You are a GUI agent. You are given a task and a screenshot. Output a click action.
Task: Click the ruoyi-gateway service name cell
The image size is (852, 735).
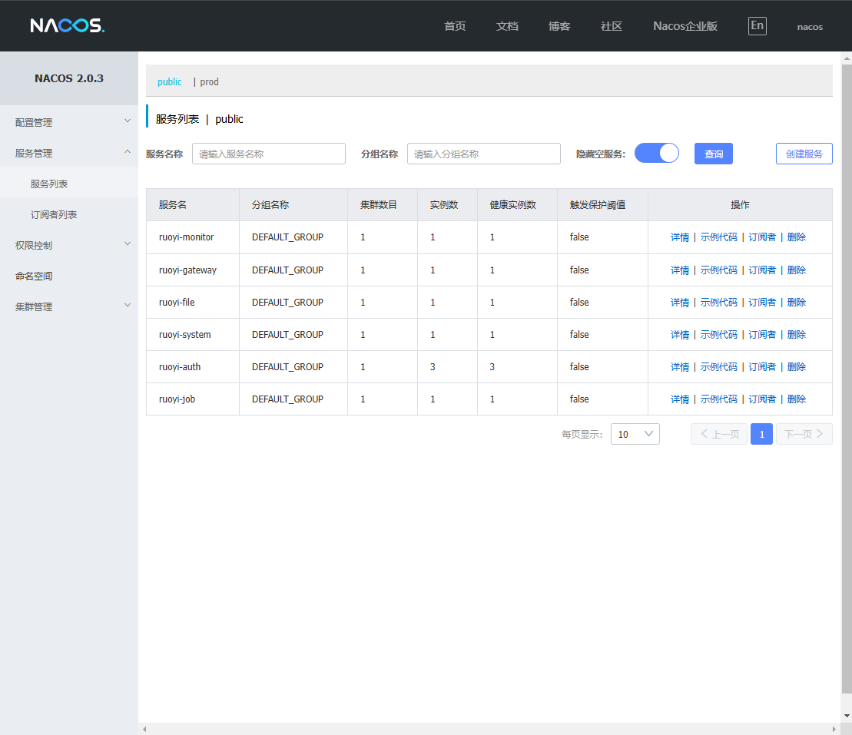[x=192, y=270]
